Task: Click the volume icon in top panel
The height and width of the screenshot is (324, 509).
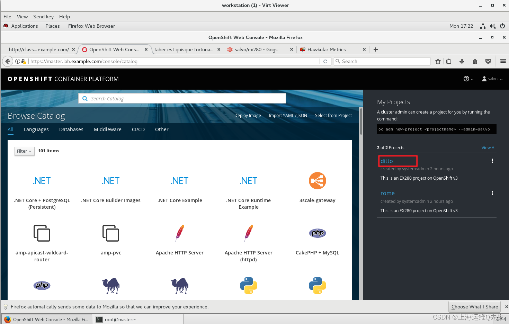Action: click(493, 26)
